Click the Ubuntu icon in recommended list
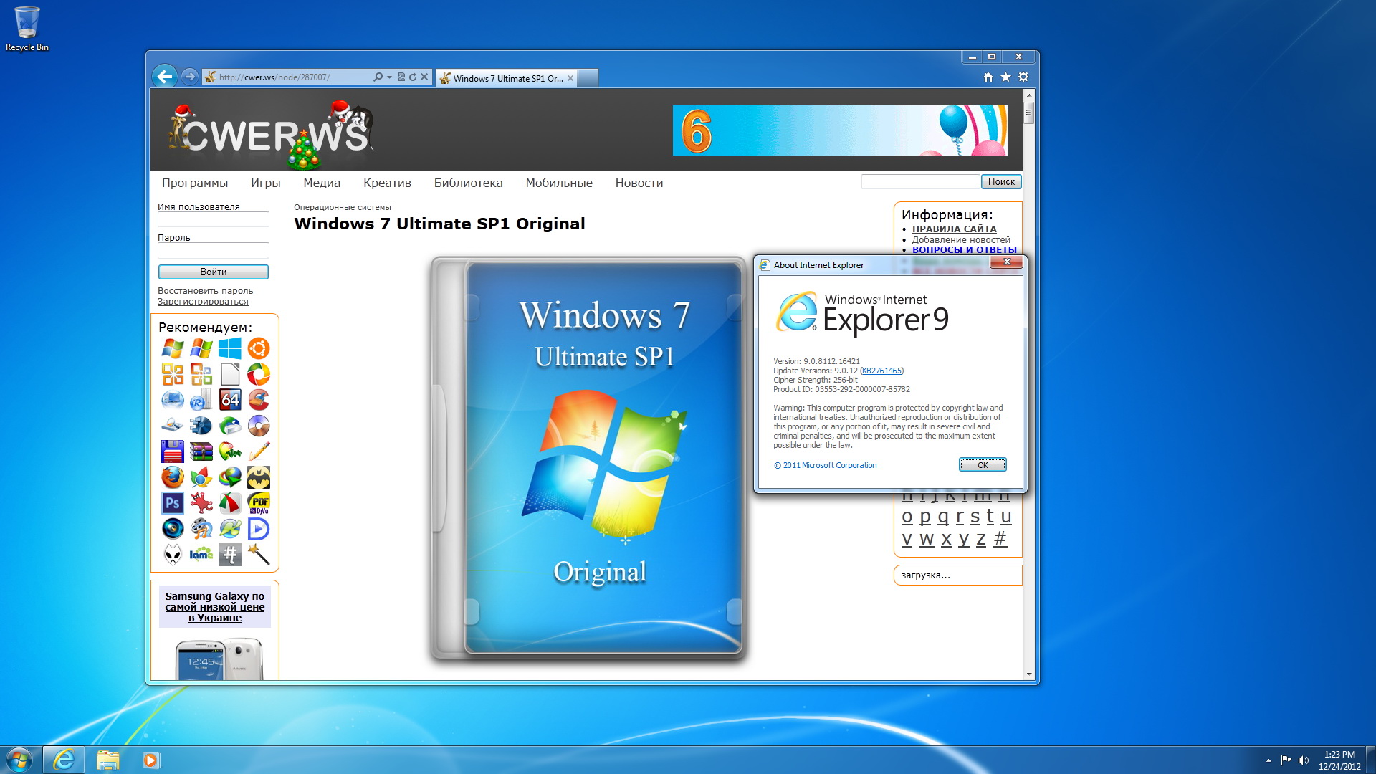The height and width of the screenshot is (774, 1376). (259, 348)
